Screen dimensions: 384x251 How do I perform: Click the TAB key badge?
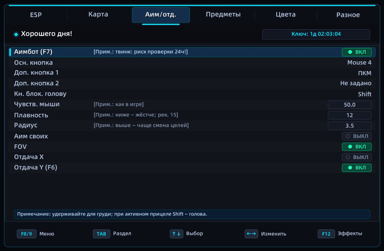point(101,234)
